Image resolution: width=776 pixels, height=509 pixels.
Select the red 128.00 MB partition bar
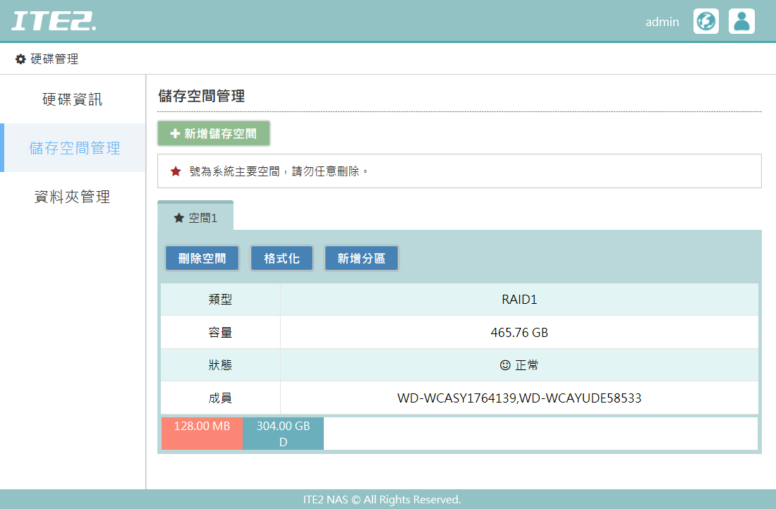pos(202,433)
